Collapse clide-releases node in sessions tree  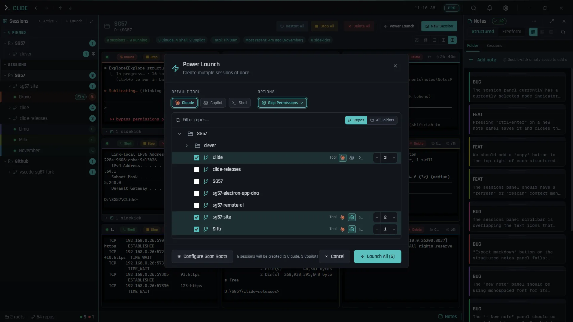(10, 118)
